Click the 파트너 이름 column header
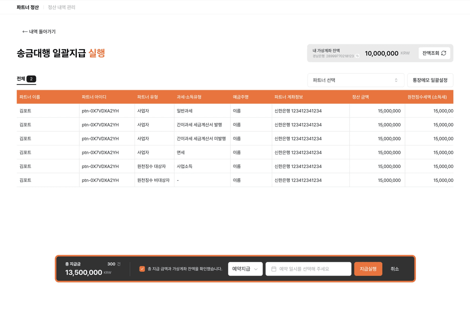 pyautogui.click(x=30, y=97)
